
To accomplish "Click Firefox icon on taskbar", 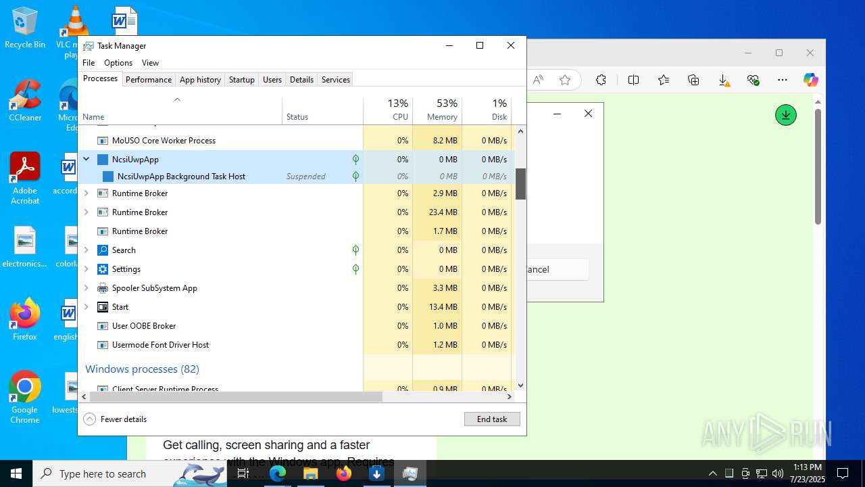I will 343,473.
